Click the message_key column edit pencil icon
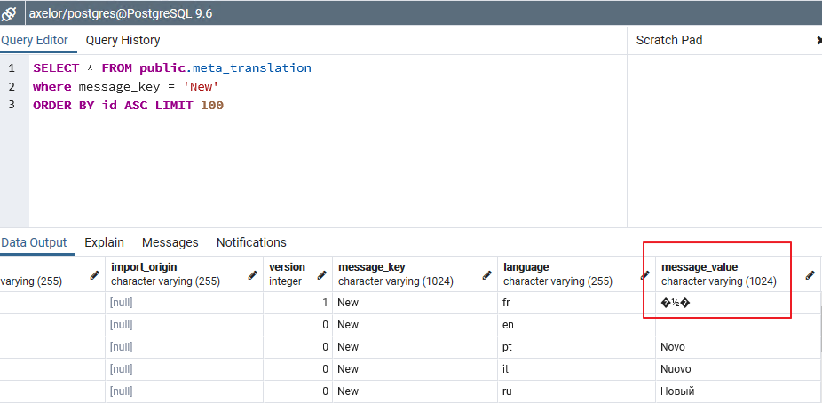This screenshot has height=403, width=822. 487,274
